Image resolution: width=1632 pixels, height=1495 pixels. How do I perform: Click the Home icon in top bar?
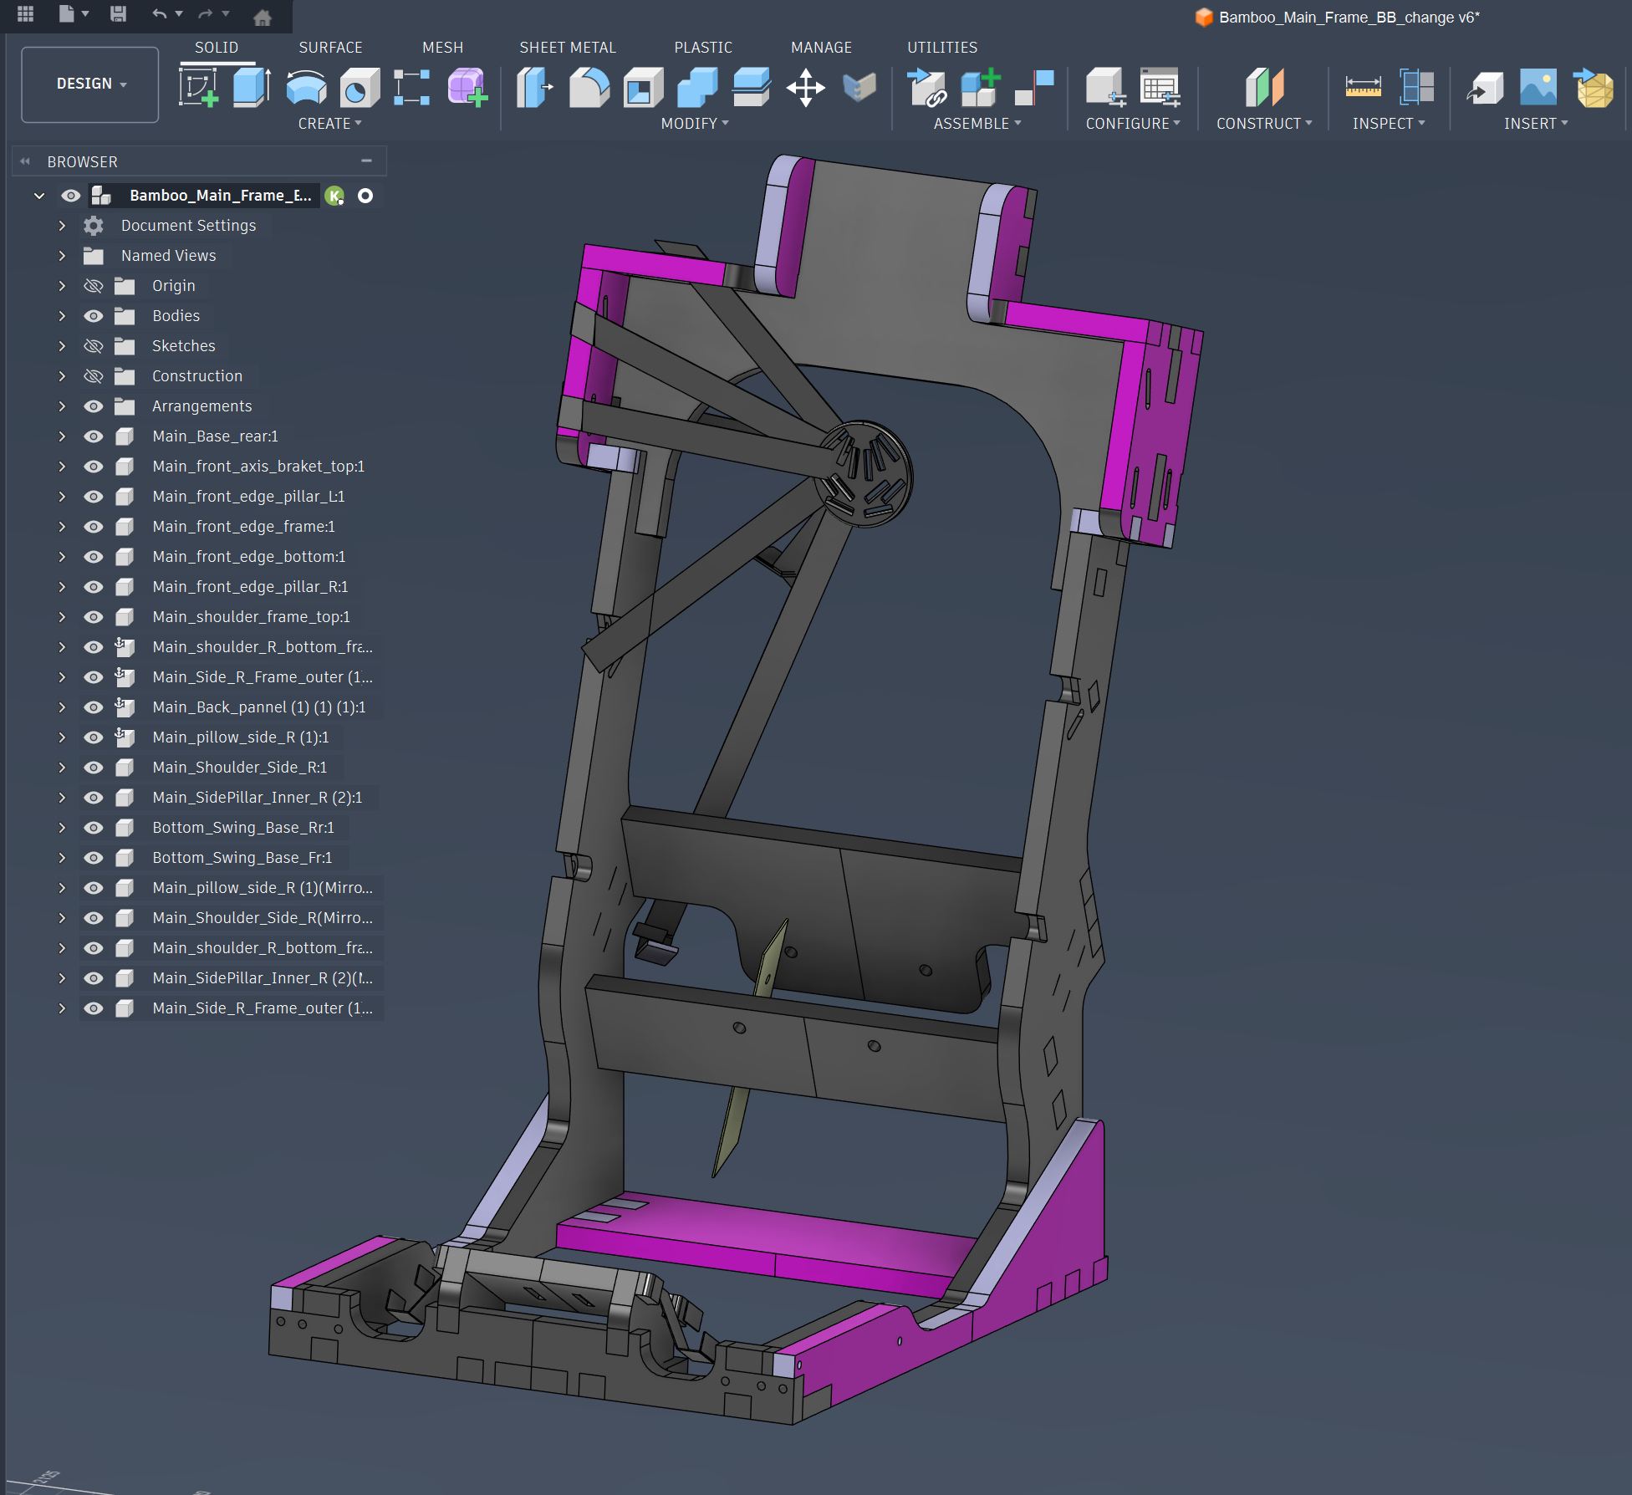point(262,17)
